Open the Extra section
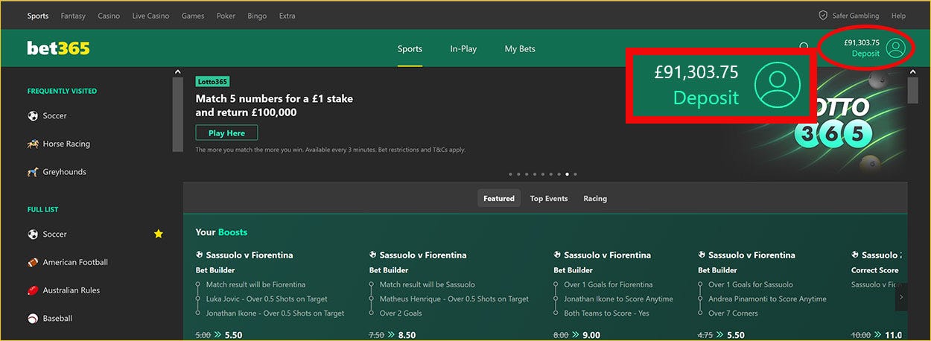This screenshot has width=931, height=341. point(287,16)
